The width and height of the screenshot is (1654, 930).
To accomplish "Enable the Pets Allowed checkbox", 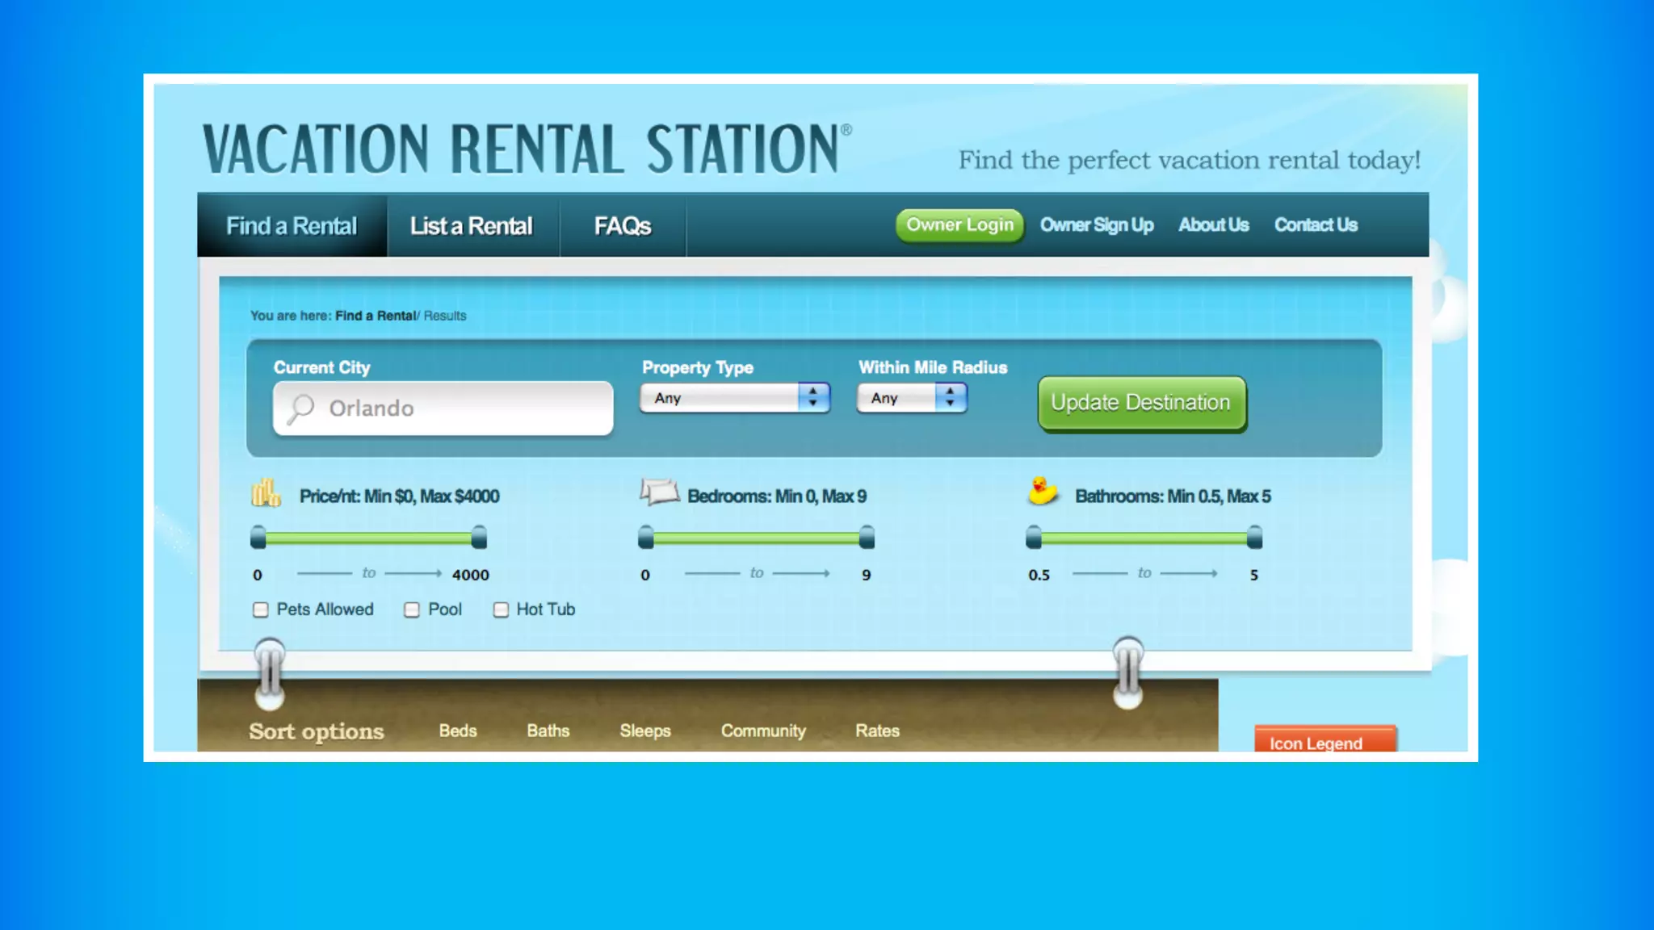I will (x=260, y=610).
